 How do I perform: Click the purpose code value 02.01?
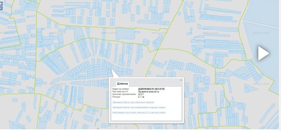point(141,94)
